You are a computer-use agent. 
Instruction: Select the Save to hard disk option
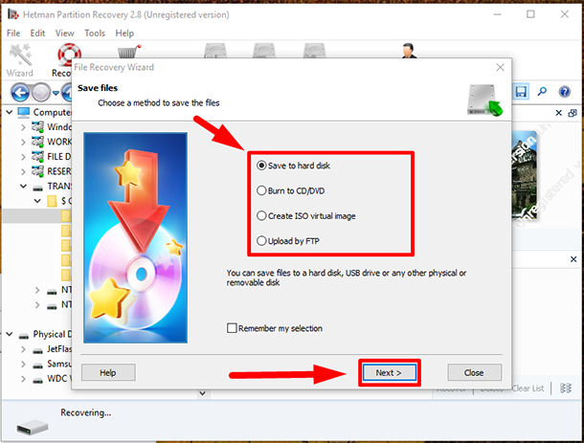(293, 166)
